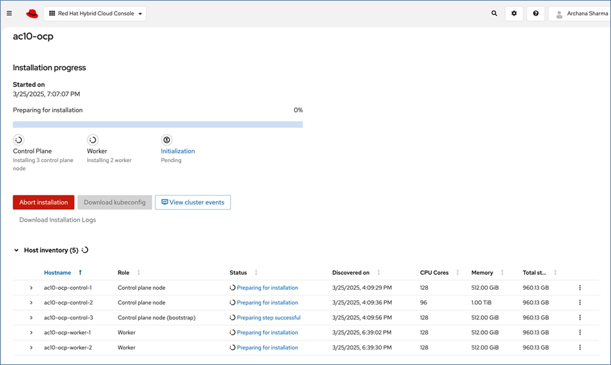Image resolution: width=611 pixels, height=365 pixels.
Task: Click the Installing 2 worker text
Action: click(109, 161)
